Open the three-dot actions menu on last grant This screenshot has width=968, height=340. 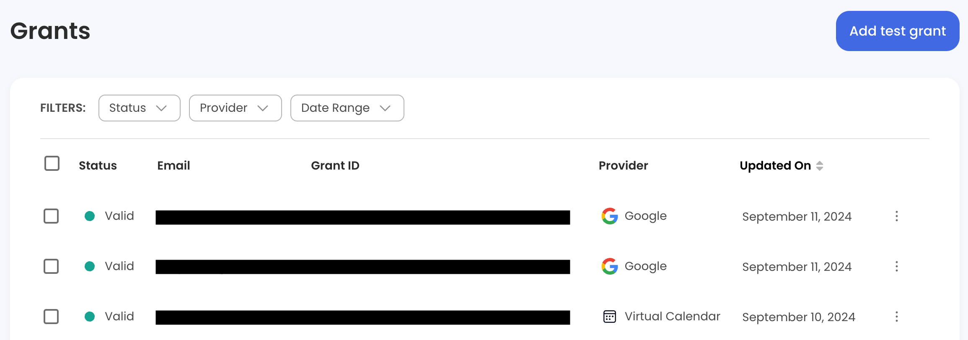point(897,317)
